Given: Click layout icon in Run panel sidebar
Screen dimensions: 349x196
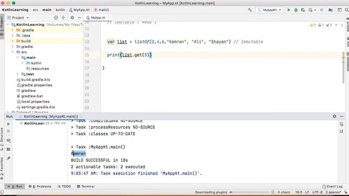Looking at the screenshot, I should point(9,149).
